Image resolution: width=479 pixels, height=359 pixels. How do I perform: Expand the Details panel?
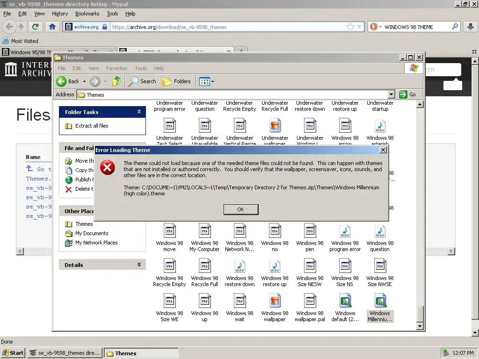coord(139,265)
